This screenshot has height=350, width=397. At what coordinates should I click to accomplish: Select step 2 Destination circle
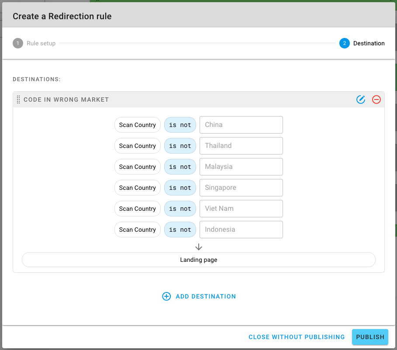point(344,43)
